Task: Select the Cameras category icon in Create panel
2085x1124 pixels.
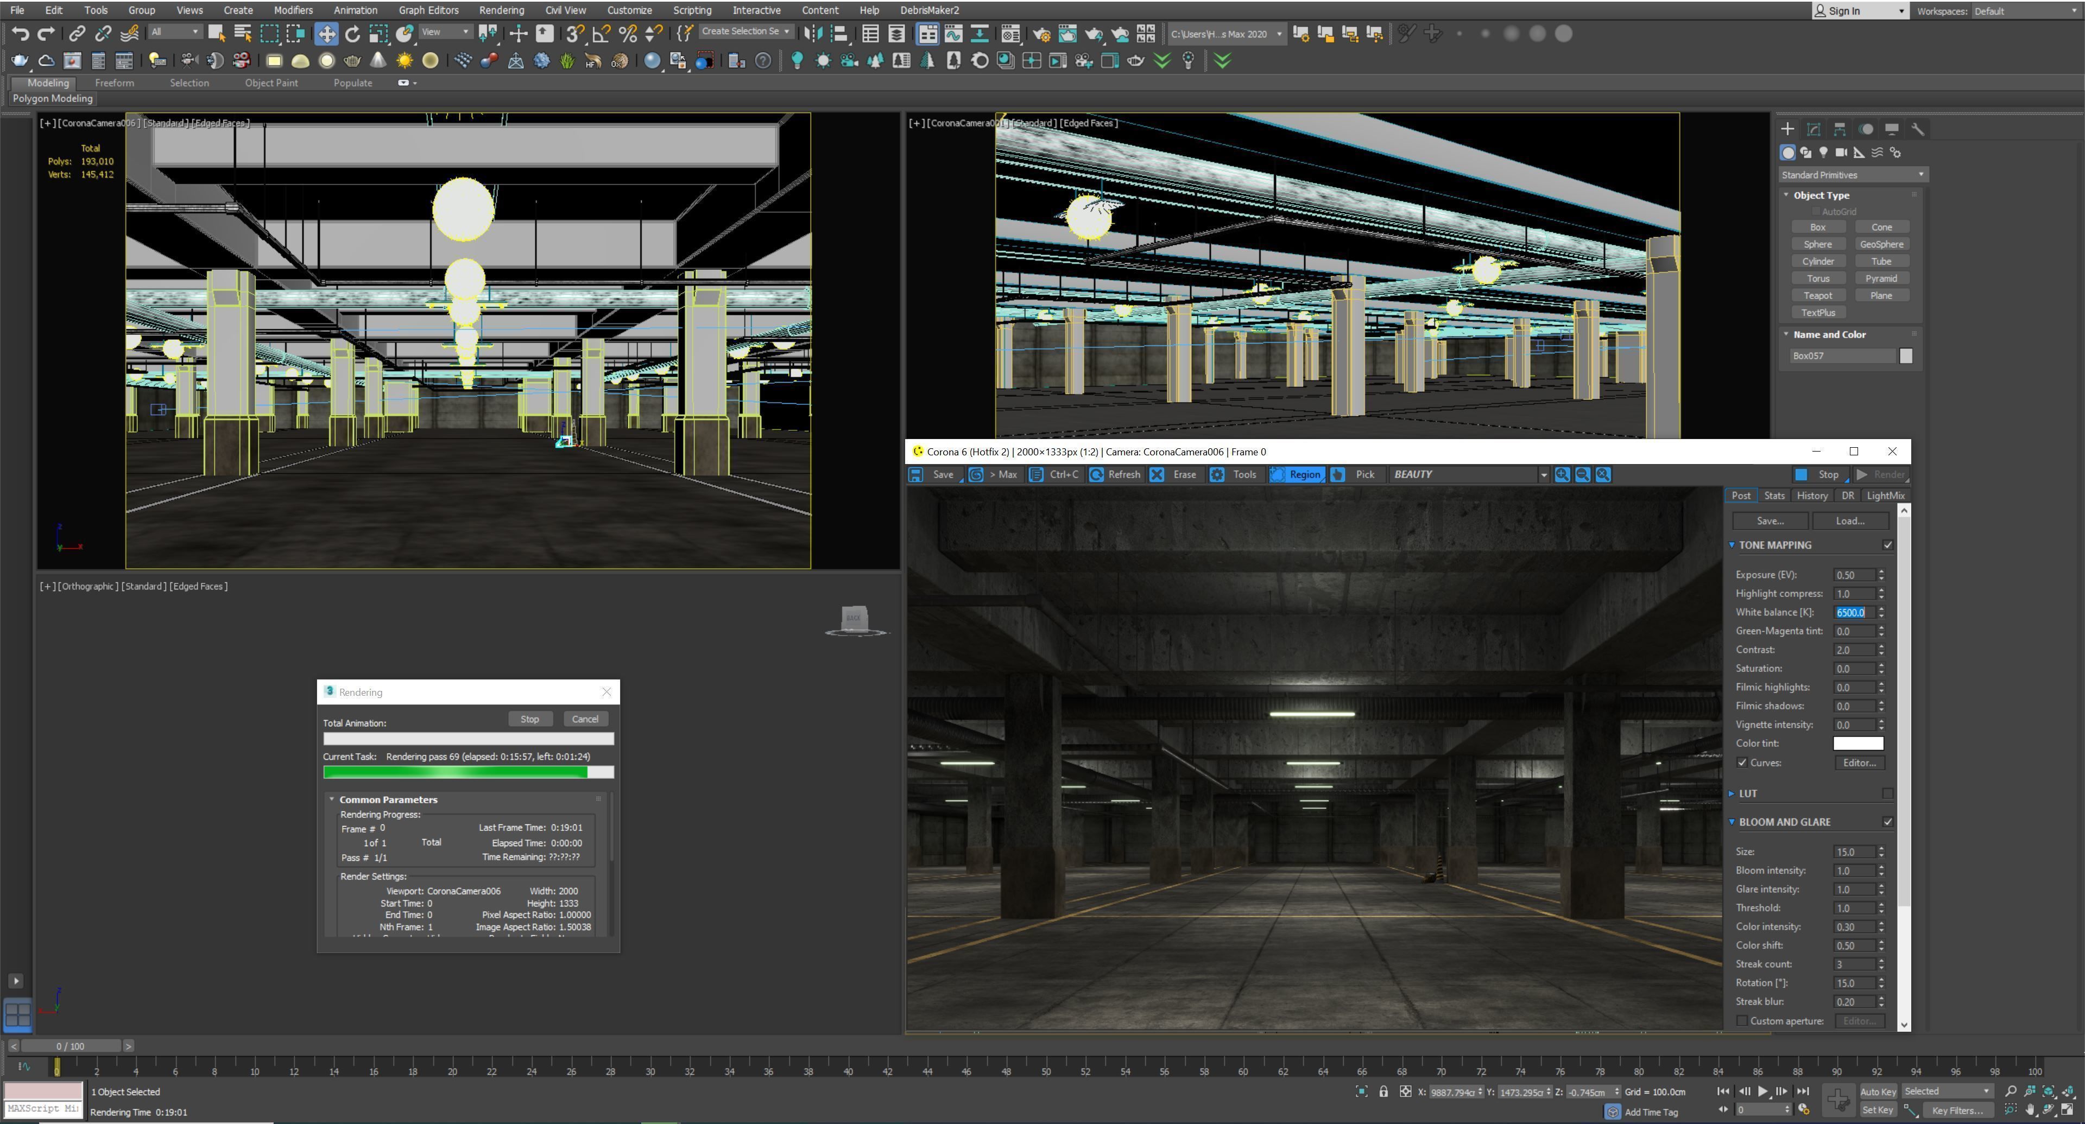Action: [x=1841, y=152]
